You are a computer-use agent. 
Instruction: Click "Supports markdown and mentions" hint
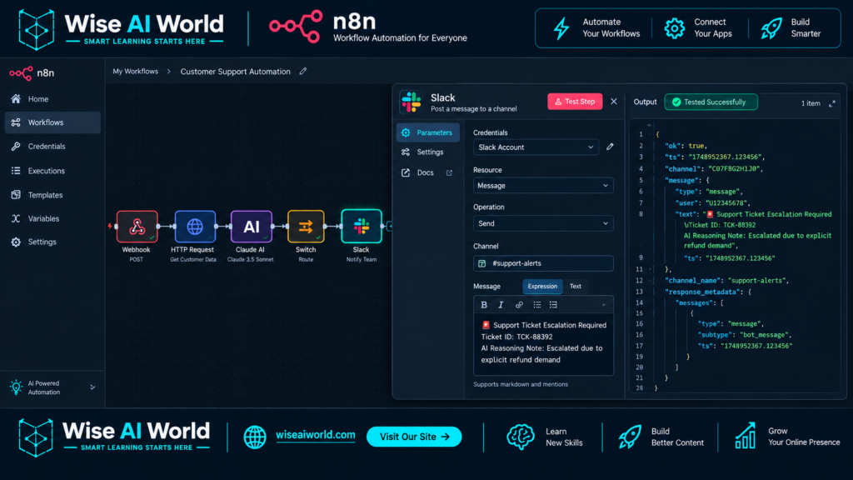click(x=521, y=384)
